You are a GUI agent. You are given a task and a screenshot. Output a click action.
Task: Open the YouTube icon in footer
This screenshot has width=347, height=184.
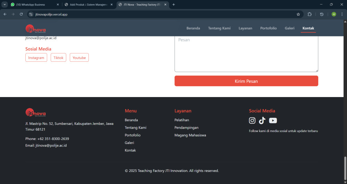(x=273, y=121)
